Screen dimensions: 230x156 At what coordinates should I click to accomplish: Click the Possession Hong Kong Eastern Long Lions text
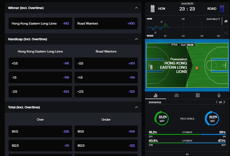coord(173,65)
